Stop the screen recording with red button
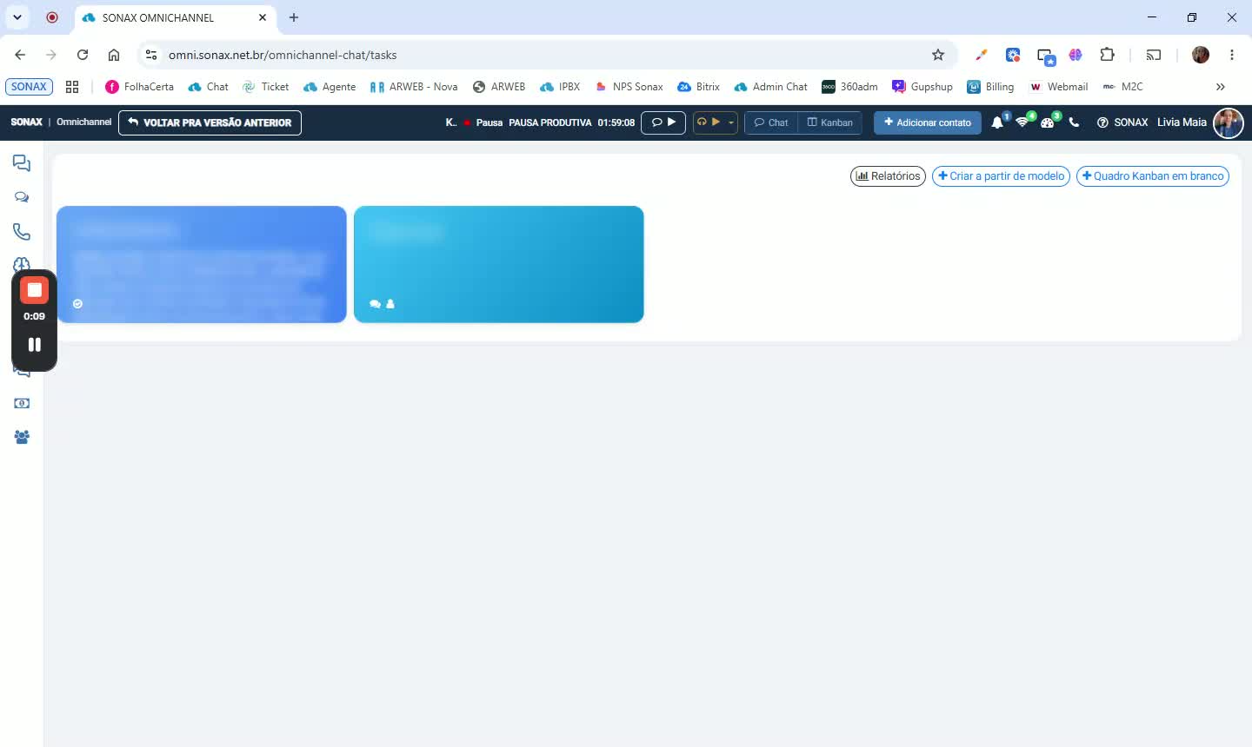 coord(35,290)
